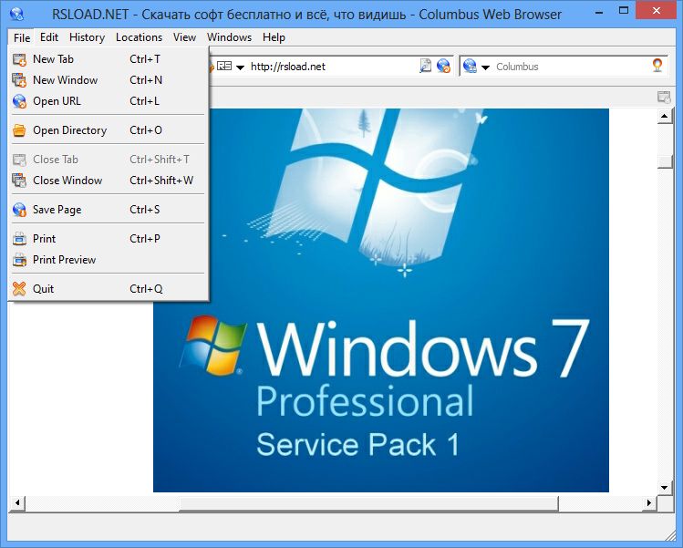Click the Open URL globe icon
This screenshot has height=548, width=683.
(x=19, y=101)
